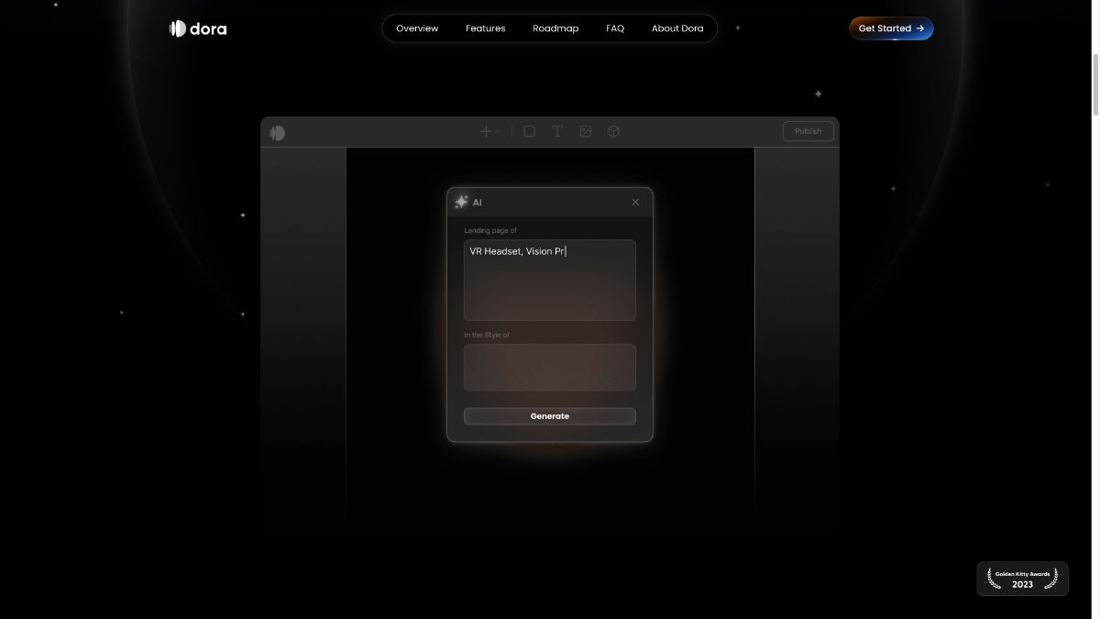Click the Golden Kitty Awards 2023 badge

click(x=1021, y=579)
